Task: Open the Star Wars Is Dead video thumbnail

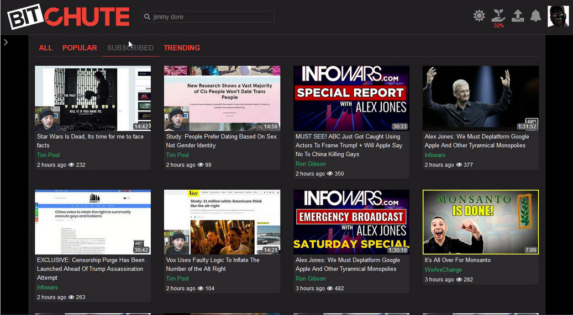Action: [x=93, y=98]
